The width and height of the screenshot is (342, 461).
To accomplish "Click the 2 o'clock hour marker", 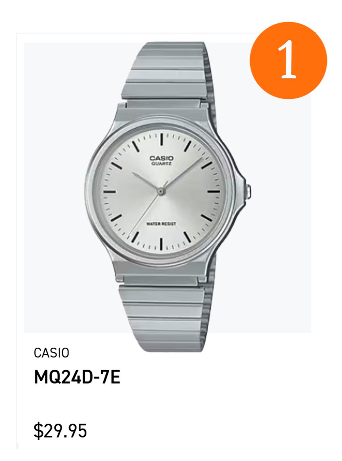I will [x=207, y=165].
